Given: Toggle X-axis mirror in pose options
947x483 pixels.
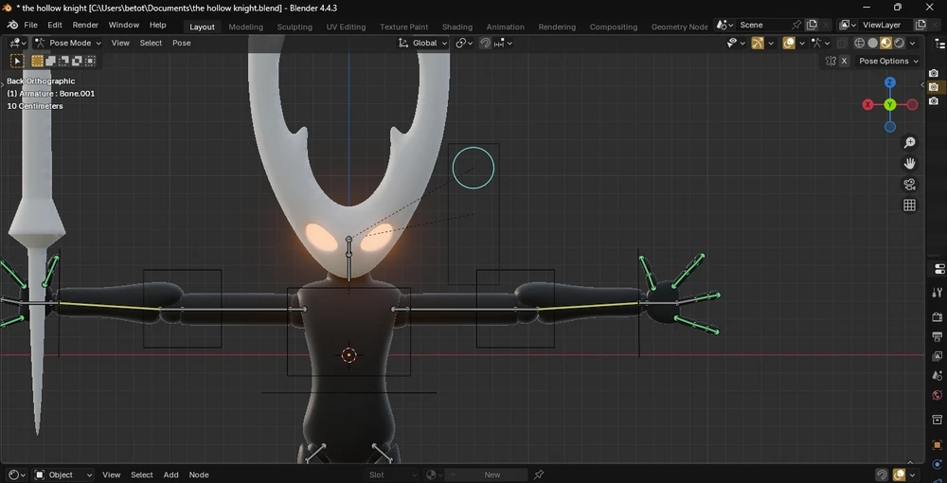Looking at the screenshot, I should 844,61.
